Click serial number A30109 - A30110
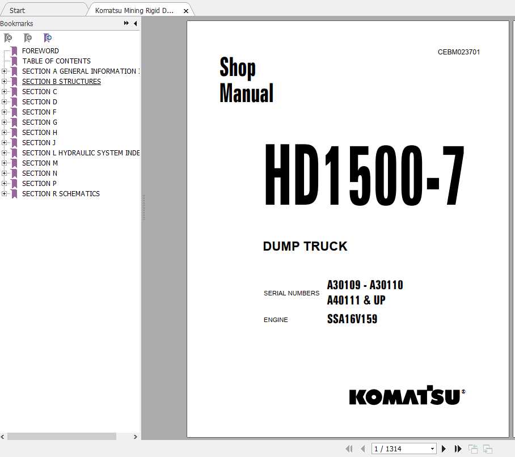The image size is (515, 457). coord(365,285)
